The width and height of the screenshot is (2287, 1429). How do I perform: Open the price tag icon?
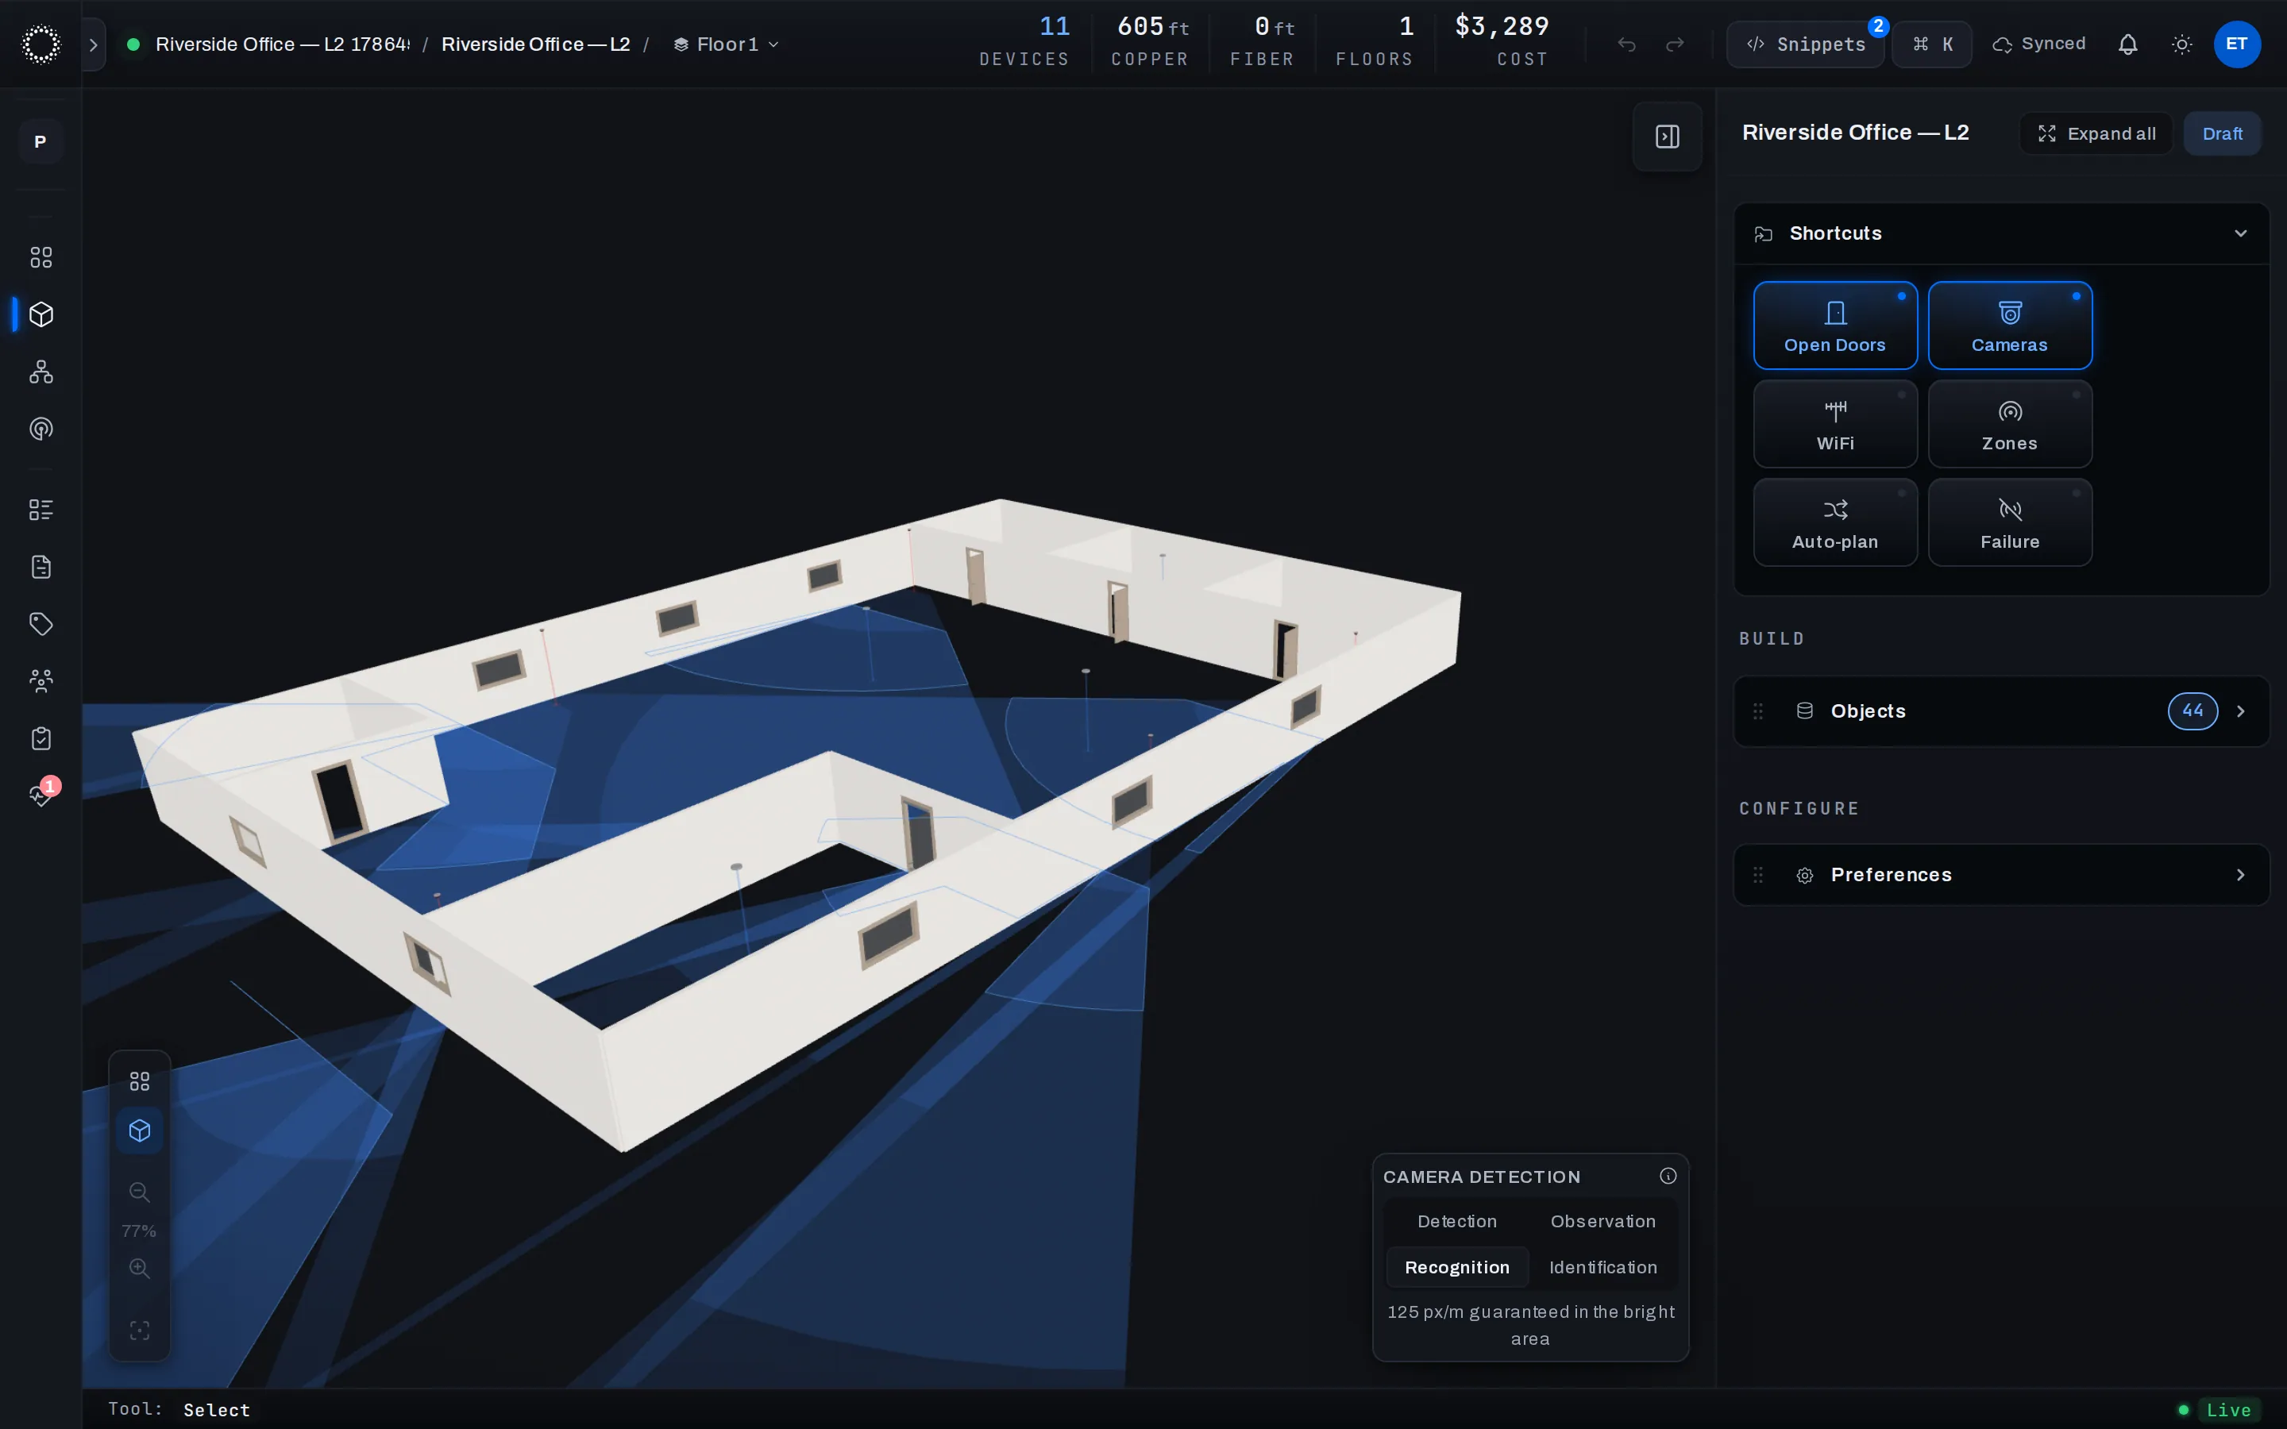tap(40, 624)
